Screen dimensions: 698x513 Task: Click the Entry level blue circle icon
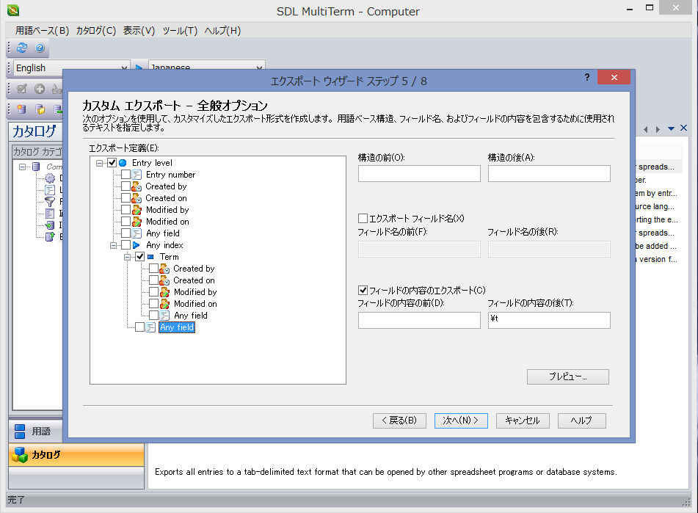coord(123,163)
